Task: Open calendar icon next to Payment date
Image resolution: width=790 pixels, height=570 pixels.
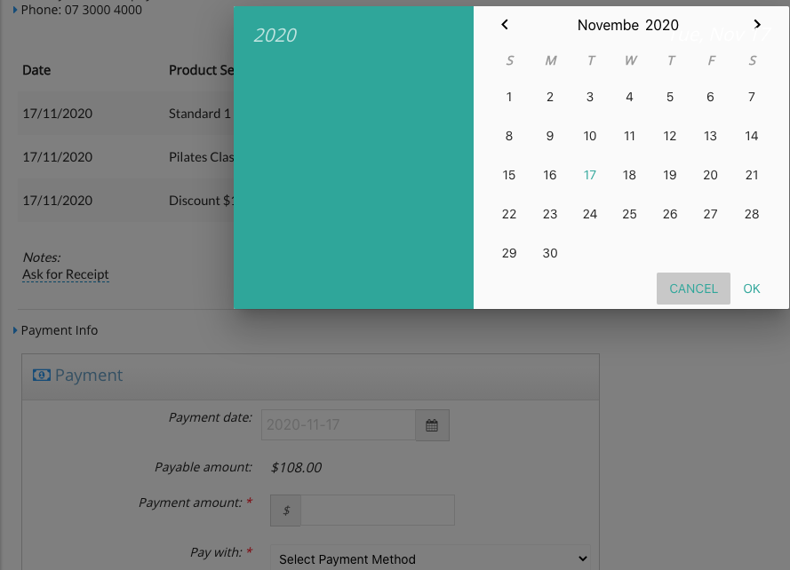Action: [x=432, y=425]
